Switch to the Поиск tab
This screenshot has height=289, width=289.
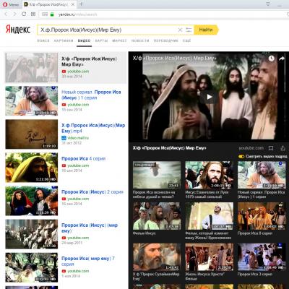tap(43, 40)
